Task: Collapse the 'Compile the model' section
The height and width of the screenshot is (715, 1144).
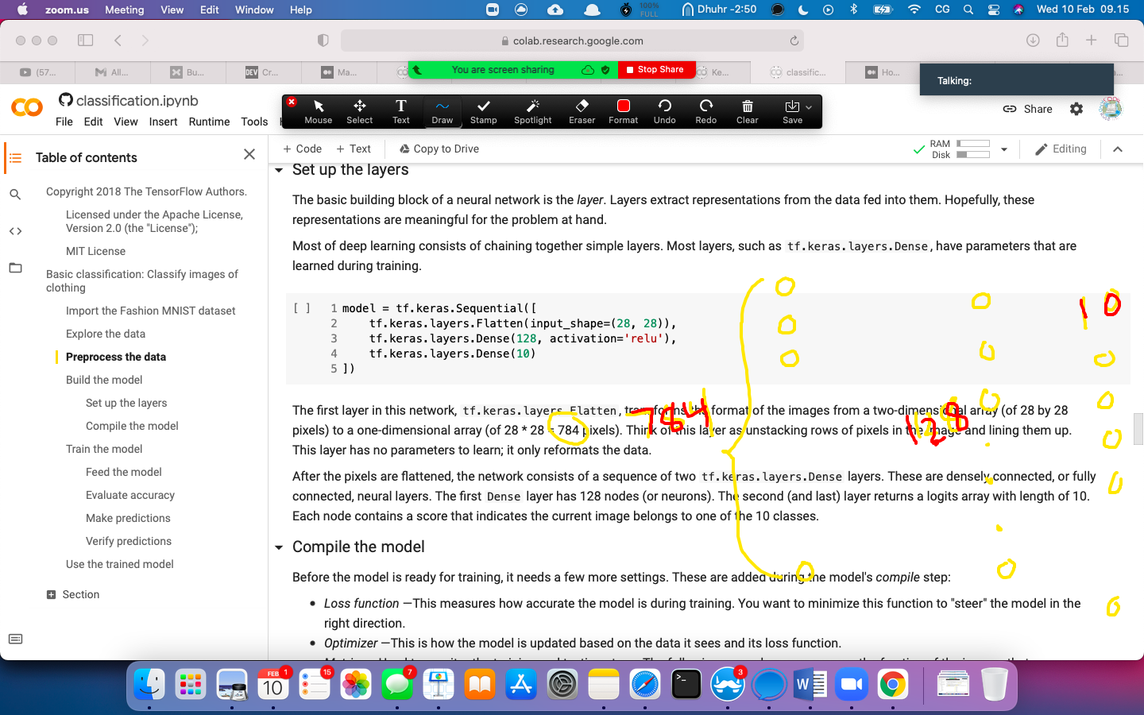Action: point(279,547)
